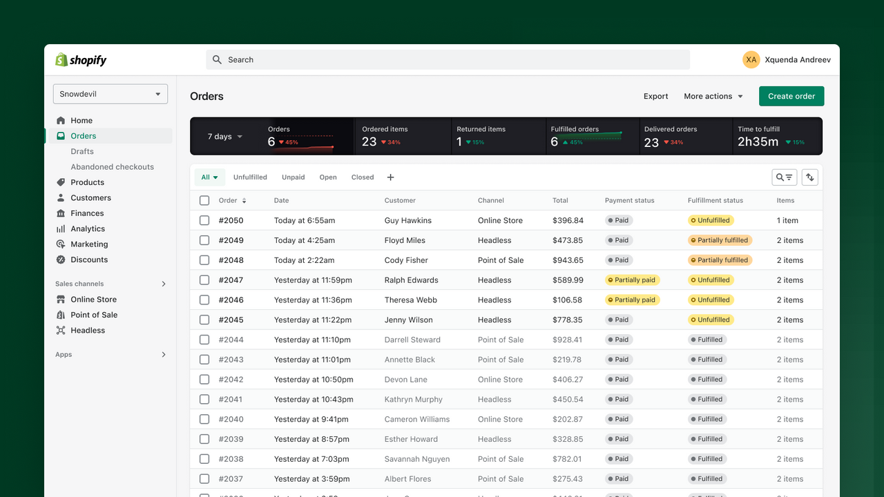Click the Home sidebar icon
This screenshot has width=884, height=497.
tap(61, 120)
